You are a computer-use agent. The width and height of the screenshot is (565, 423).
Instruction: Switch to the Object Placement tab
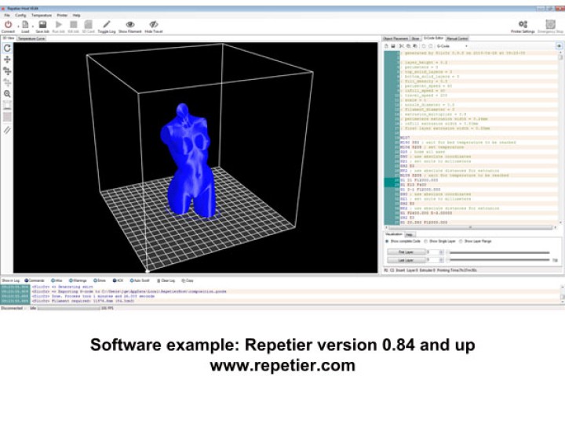coord(395,38)
